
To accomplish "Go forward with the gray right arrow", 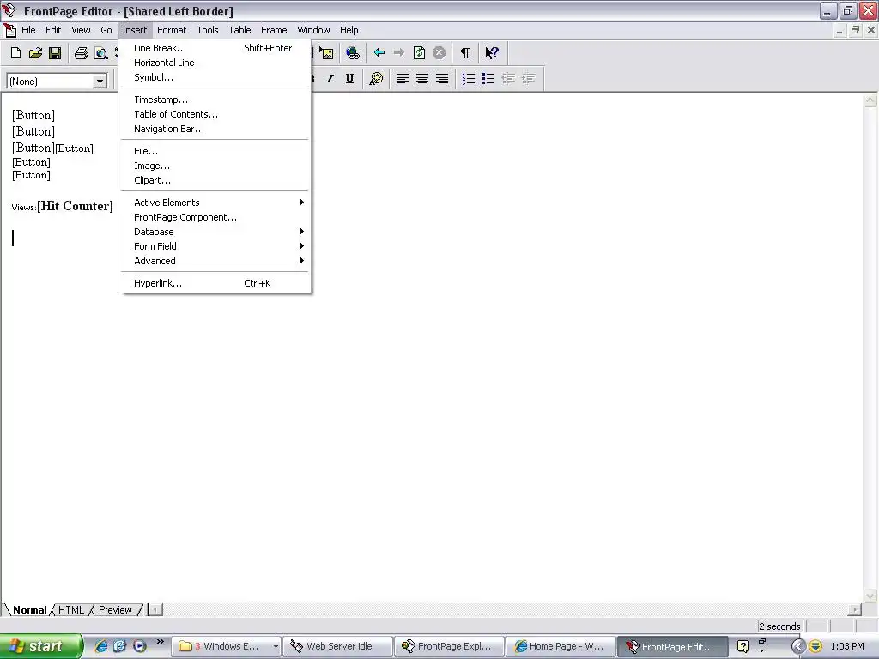I will [x=399, y=52].
